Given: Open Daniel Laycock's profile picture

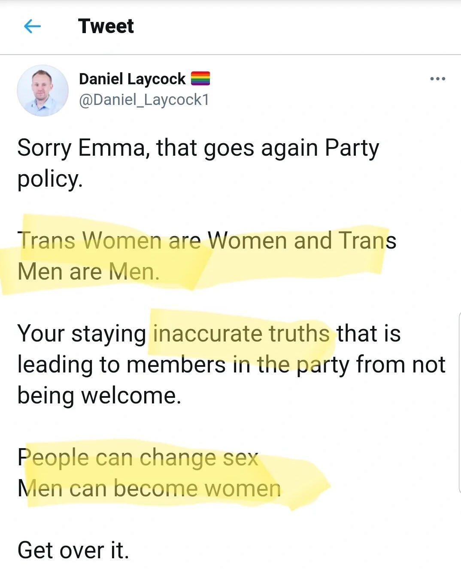Looking at the screenshot, I should coord(42,91).
